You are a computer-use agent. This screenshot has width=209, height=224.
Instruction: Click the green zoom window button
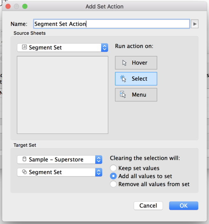(25, 6)
